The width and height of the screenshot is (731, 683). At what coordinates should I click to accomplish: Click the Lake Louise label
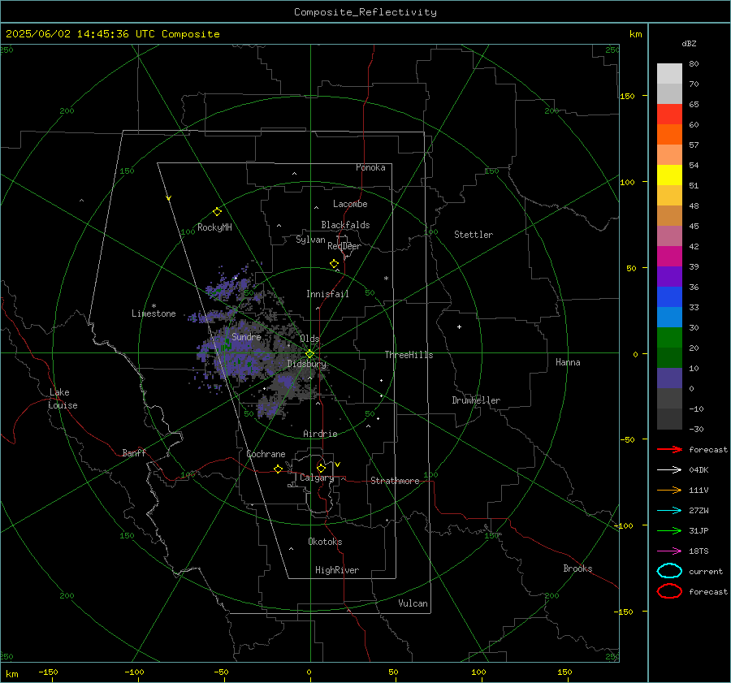tap(63, 399)
